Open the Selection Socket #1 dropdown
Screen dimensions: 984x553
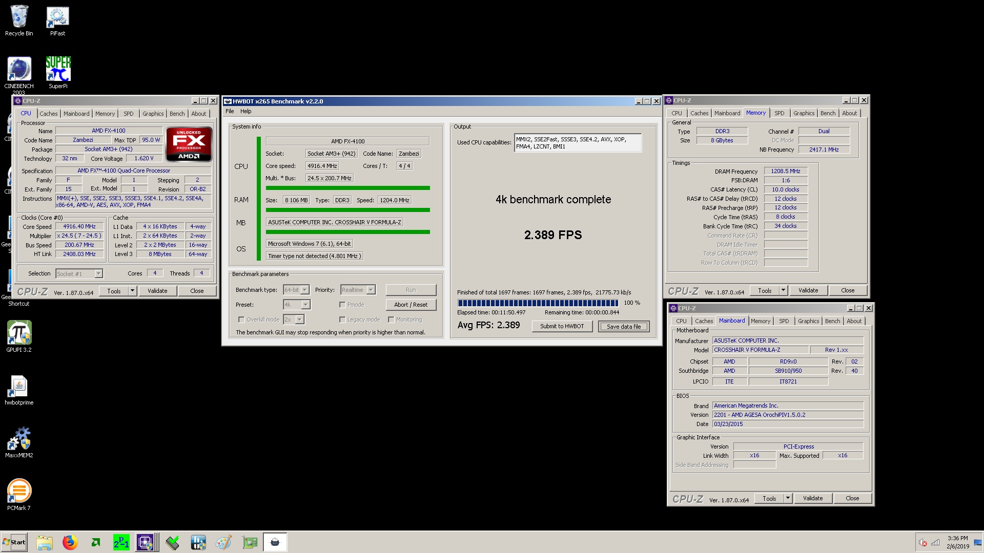pyautogui.click(x=79, y=274)
